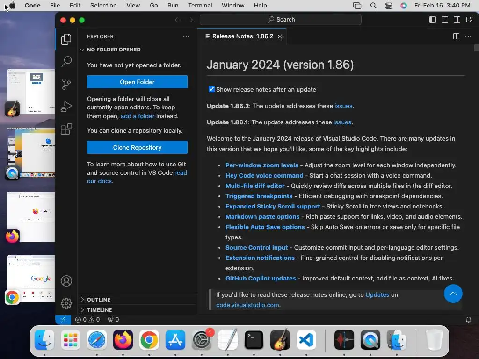Open the Manage gear icon
Image resolution: width=479 pixels, height=359 pixels.
(66, 303)
